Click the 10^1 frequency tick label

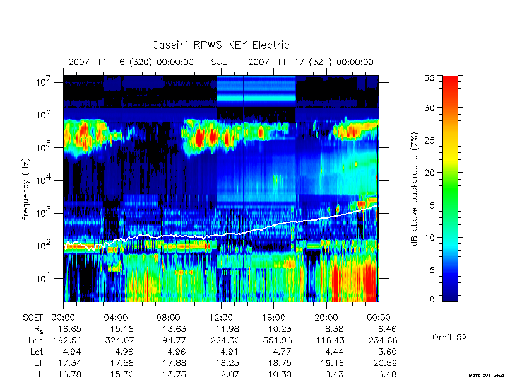tap(44, 278)
